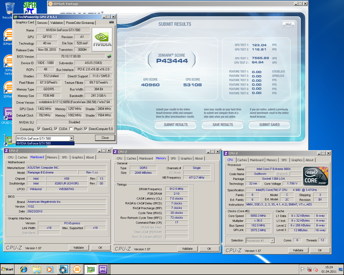Click the taskbar clock showing 15:24
Image resolution: width=344 pixels, height=275 pixels.
329,269
